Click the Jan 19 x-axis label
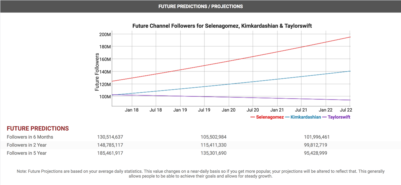Viewport: 401px width, 185px height. 180,110
